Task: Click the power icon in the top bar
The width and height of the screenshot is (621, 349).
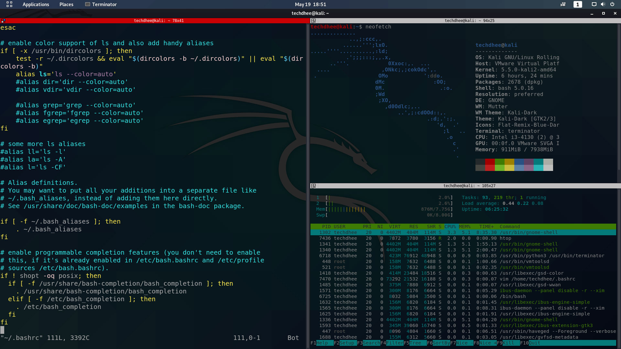Action: (x=613, y=5)
